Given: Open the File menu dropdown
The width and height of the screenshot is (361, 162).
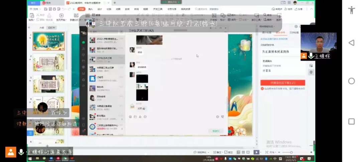Looking at the screenshot, I should pyautogui.click(x=35, y=9).
